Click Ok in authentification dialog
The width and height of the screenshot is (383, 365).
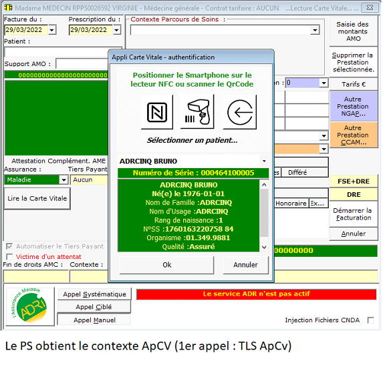167,265
